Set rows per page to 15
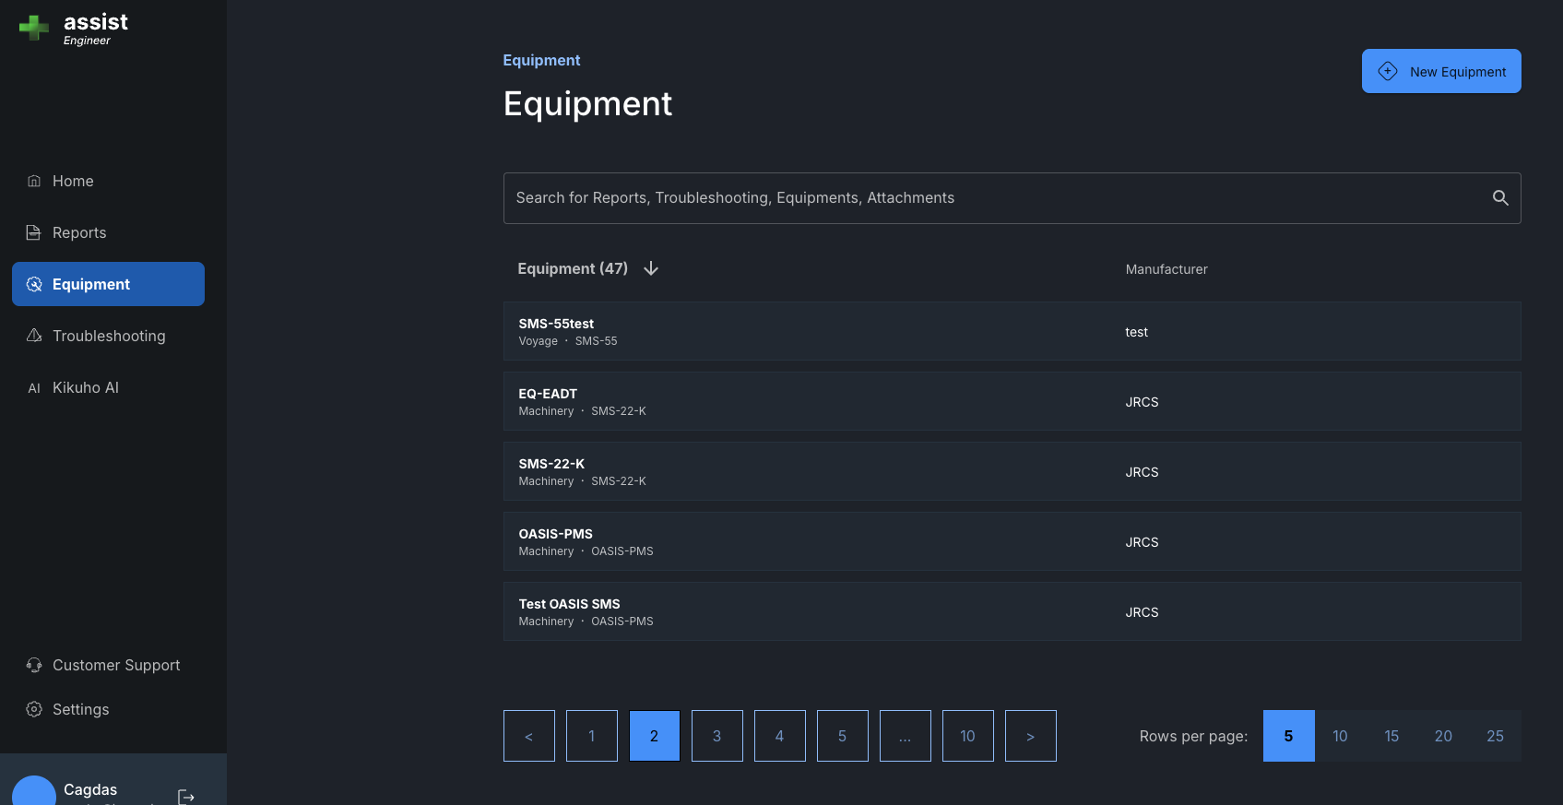The width and height of the screenshot is (1563, 805). 1392,736
